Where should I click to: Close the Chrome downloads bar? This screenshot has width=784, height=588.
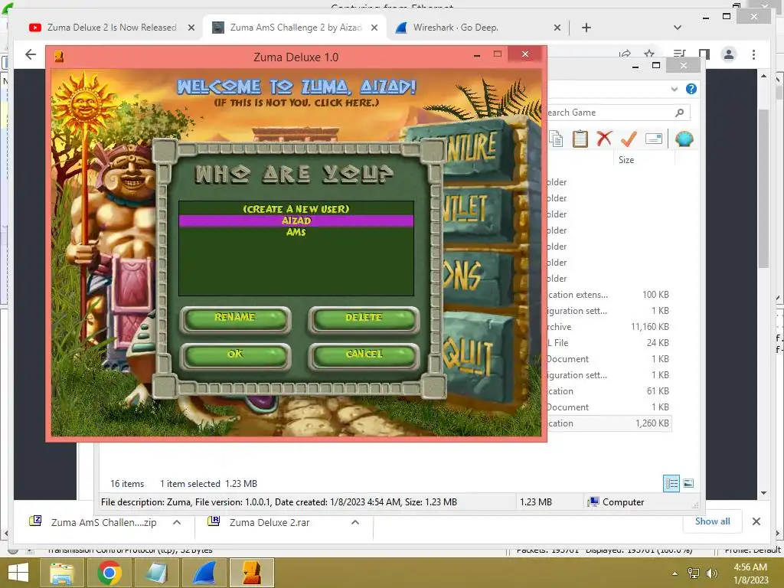[x=756, y=521]
